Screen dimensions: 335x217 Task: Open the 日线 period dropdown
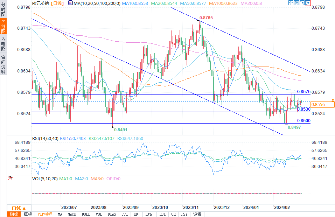[19, 208]
